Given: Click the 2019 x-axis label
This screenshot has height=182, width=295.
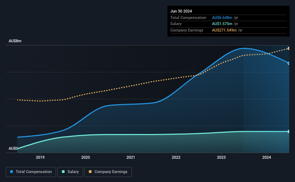Looking at the screenshot, I should tap(40, 157).
